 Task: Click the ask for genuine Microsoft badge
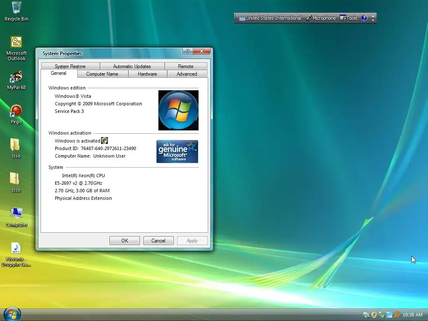coord(177,151)
